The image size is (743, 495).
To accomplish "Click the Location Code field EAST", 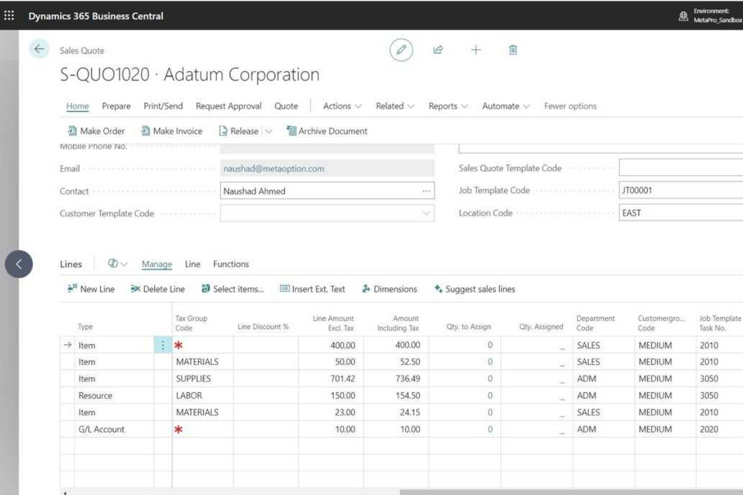I will pyautogui.click(x=681, y=213).
